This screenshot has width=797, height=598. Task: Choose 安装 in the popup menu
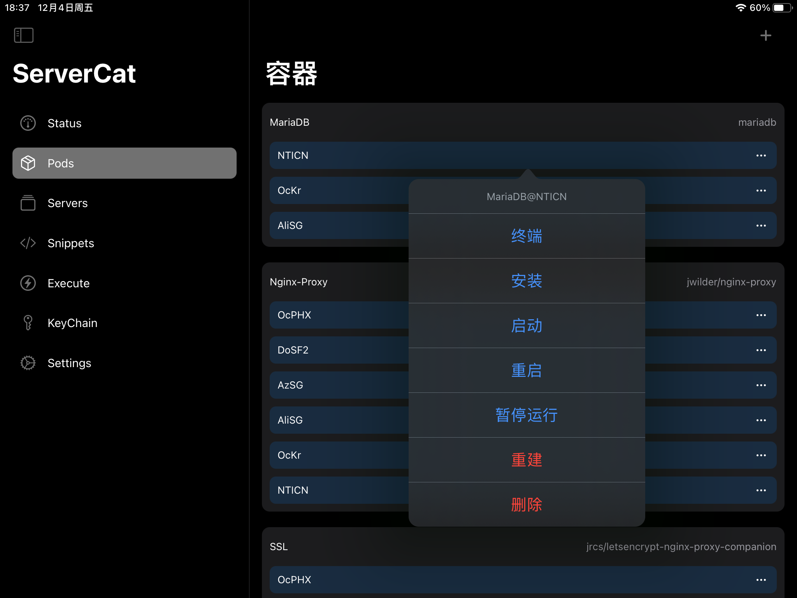(x=527, y=281)
